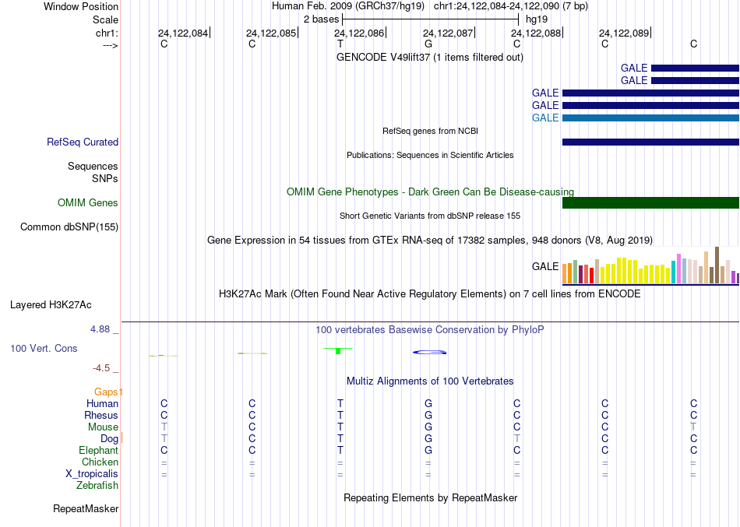Image resolution: width=740 pixels, height=527 pixels.
Task: Click the Common dbSNP(155) track label
Action: pyautogui.click(x=69, y=227)
